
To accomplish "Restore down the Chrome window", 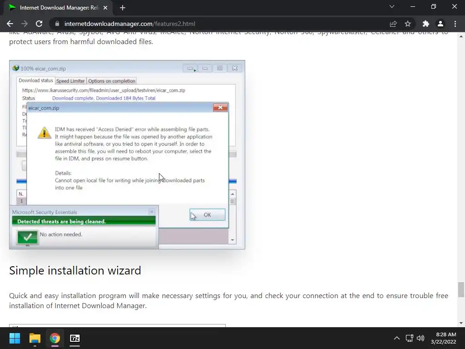I will (434, 6).
